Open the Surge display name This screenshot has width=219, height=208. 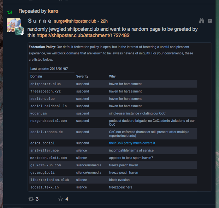coord(40,21)
